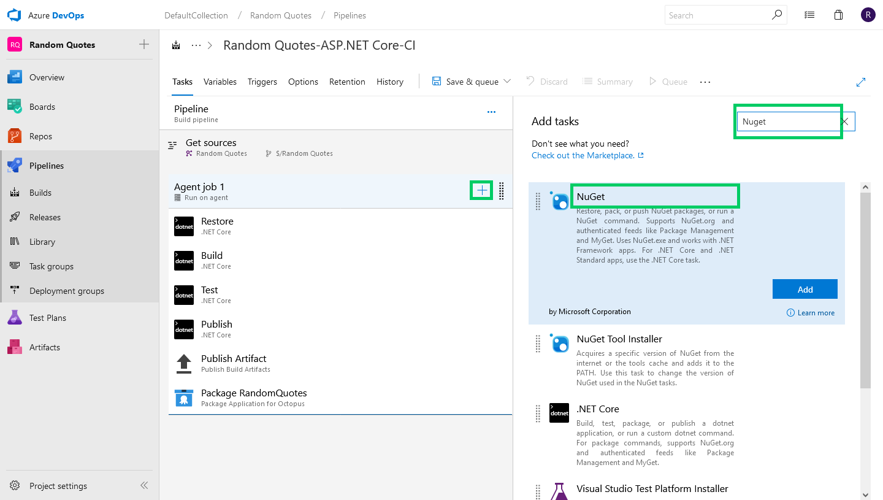883x500 pixels.
Task: Select the Build .NET Core task
Action: tap(340, 260)
